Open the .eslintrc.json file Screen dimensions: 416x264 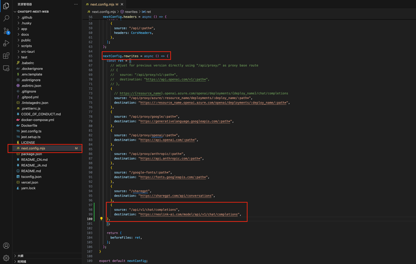click(x=31, y=86)
